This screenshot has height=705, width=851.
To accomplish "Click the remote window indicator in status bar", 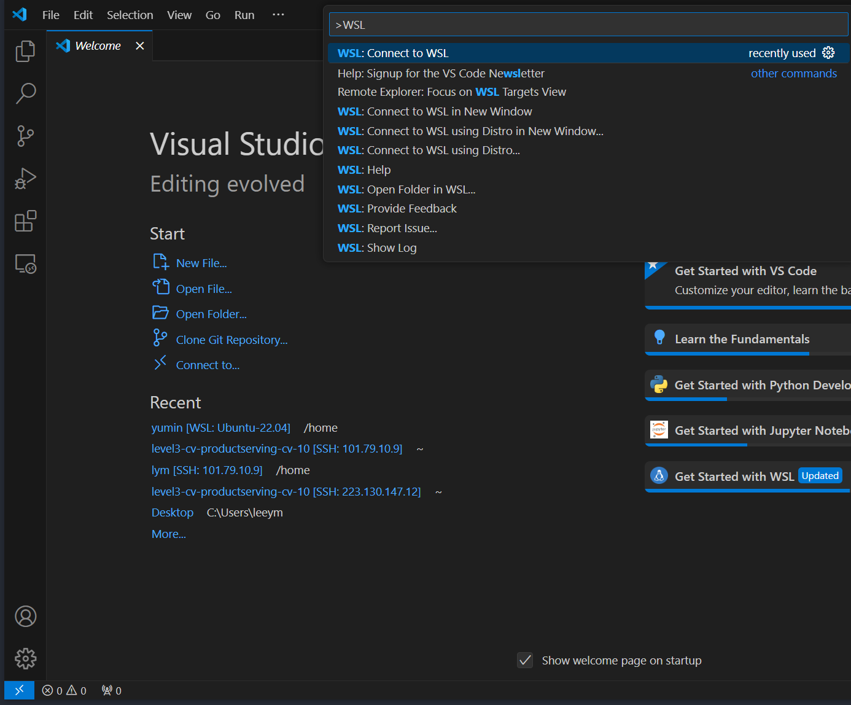I will 19,690.
